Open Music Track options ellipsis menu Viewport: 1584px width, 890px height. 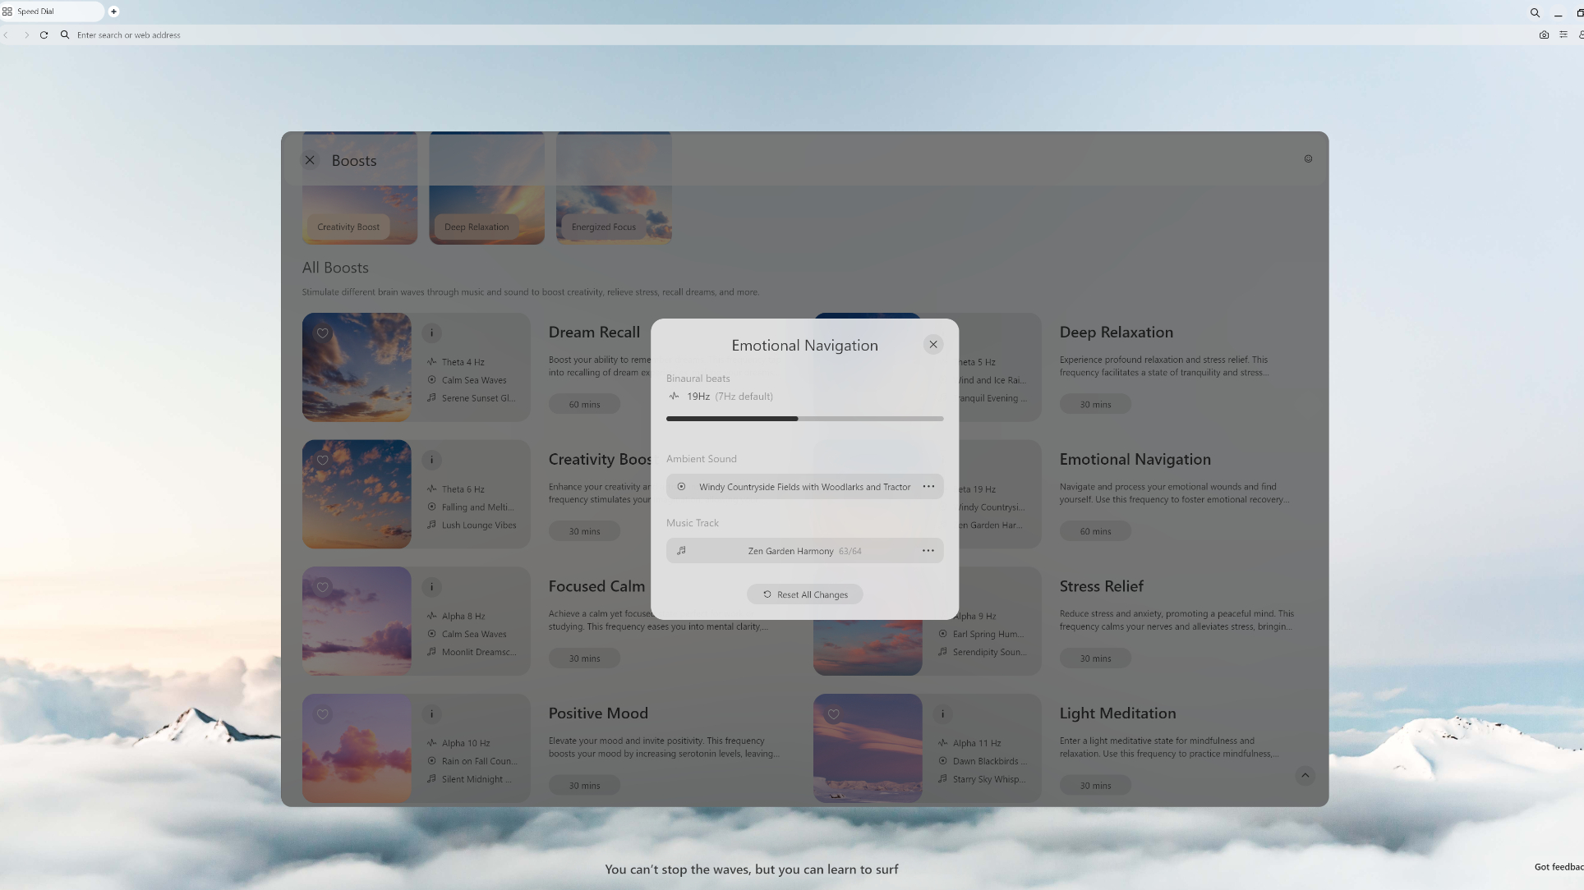click(928, 551)
